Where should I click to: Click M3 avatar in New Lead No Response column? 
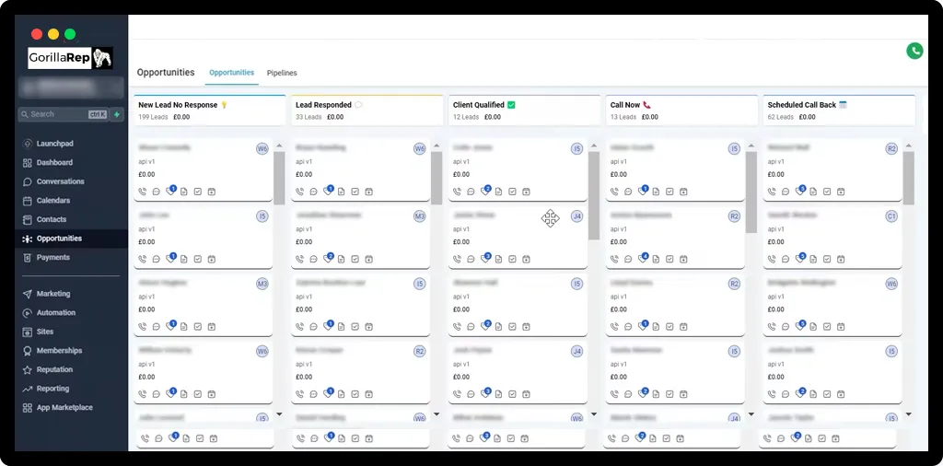[x=262, y=284]
